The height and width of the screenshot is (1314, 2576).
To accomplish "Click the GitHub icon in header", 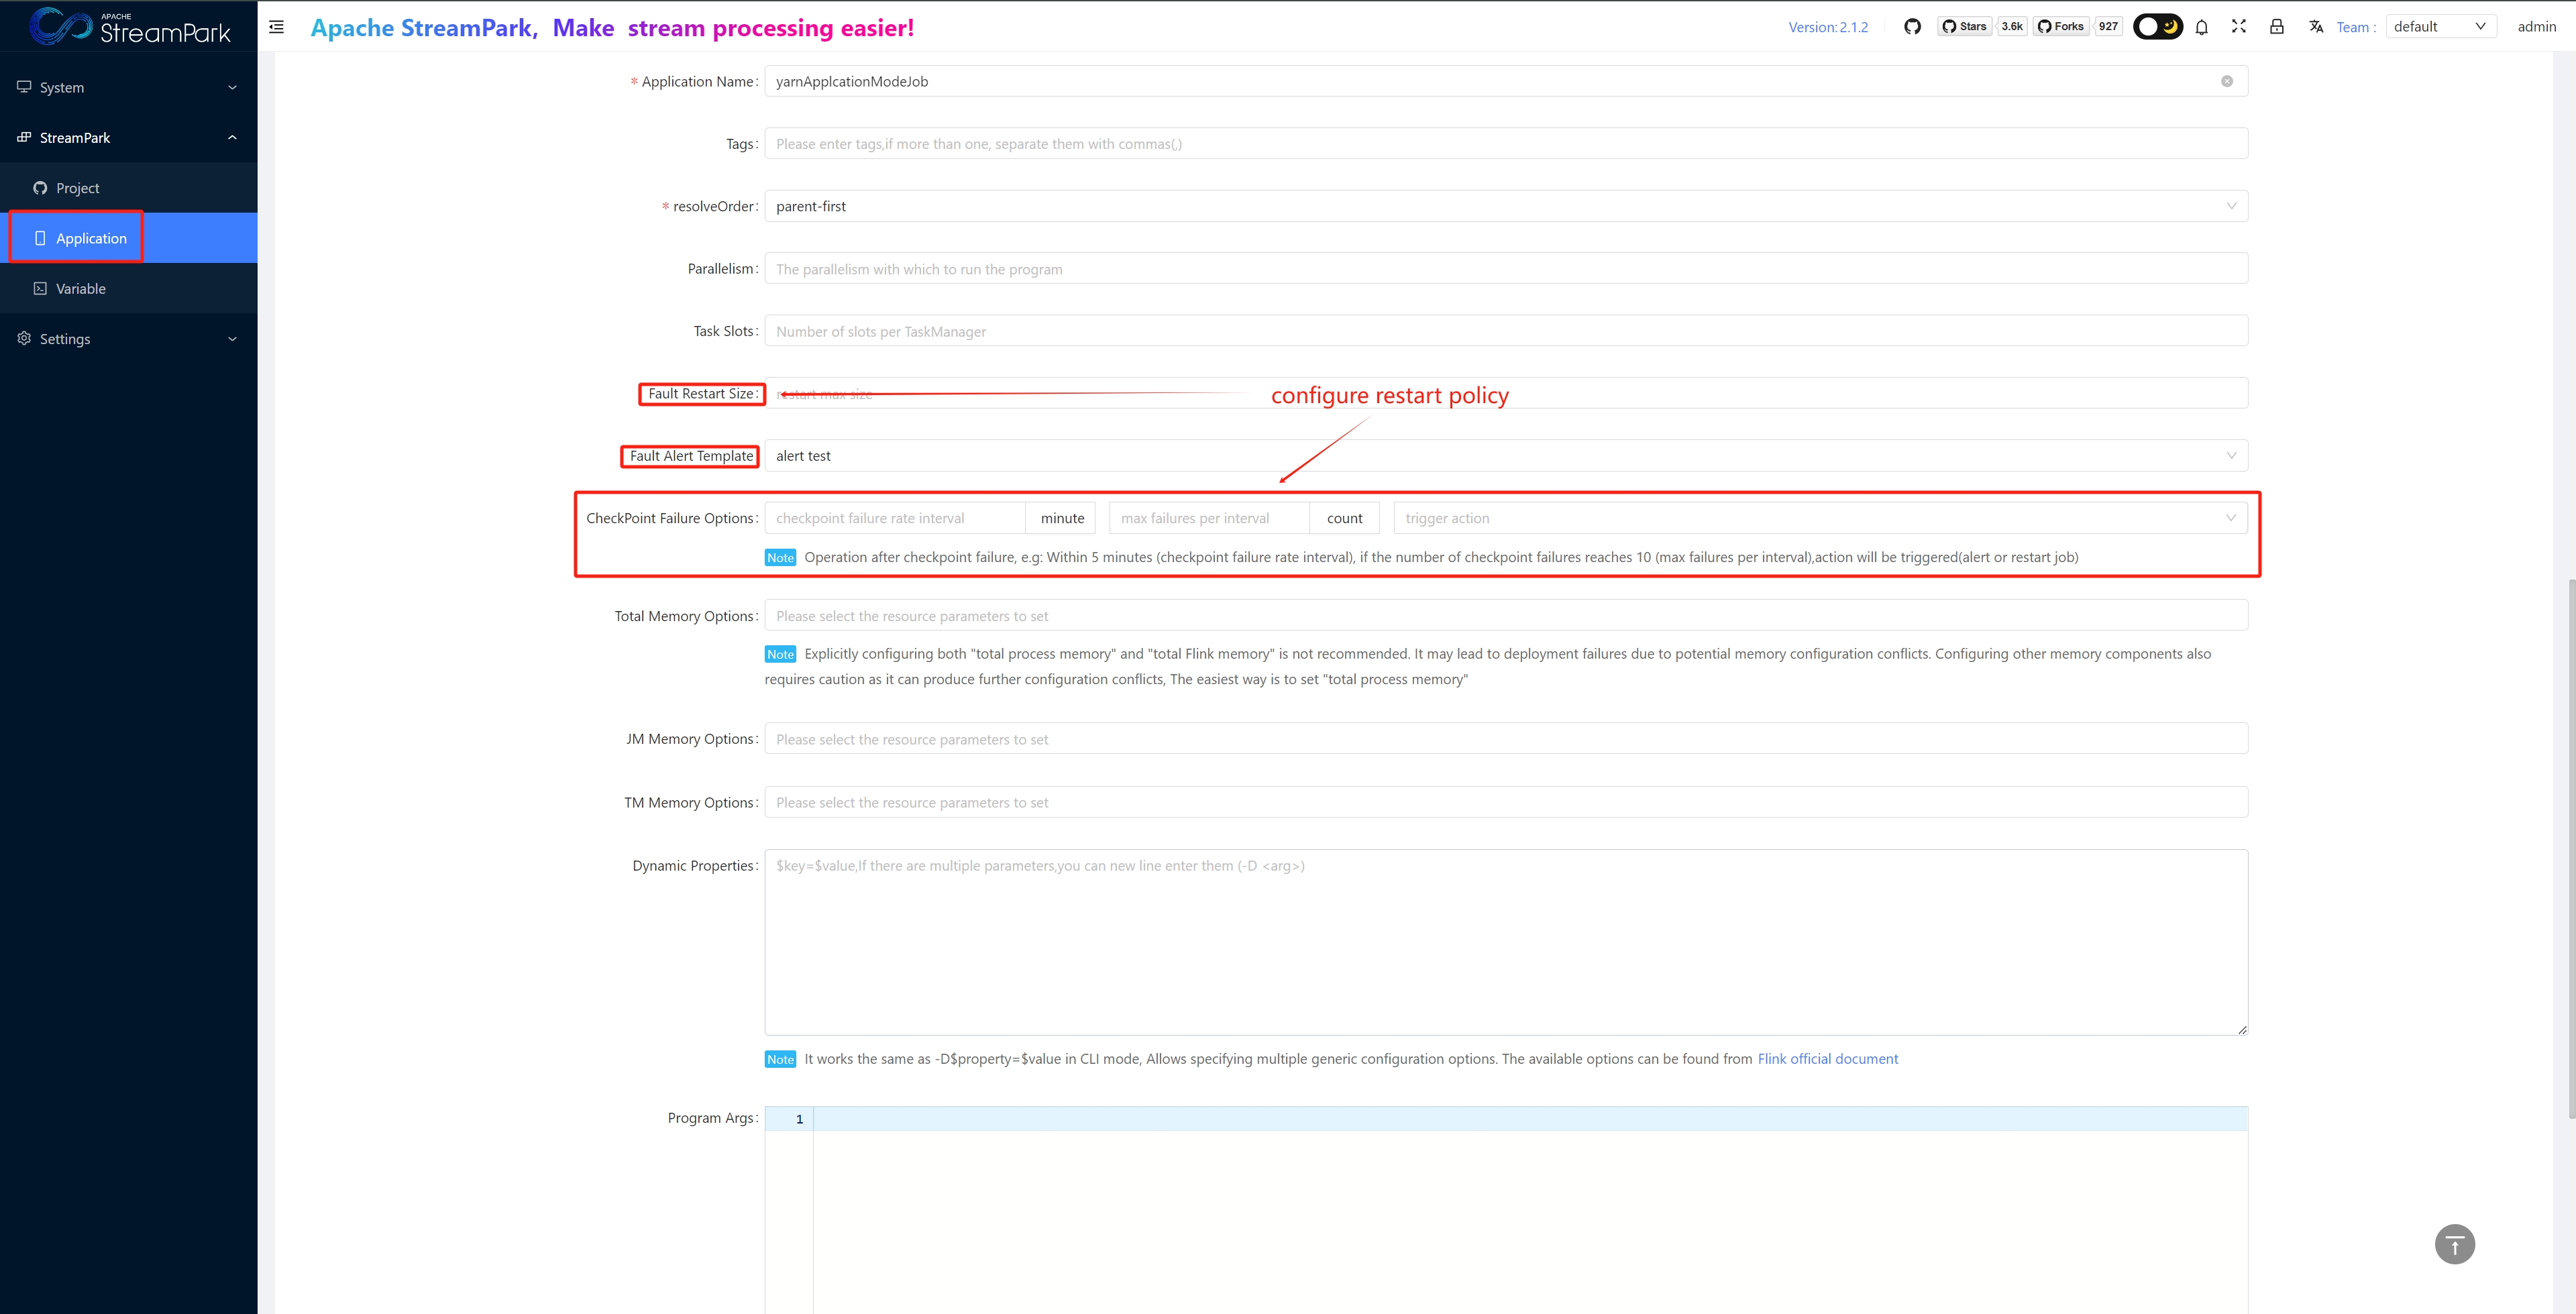I will pos(1912,27).
